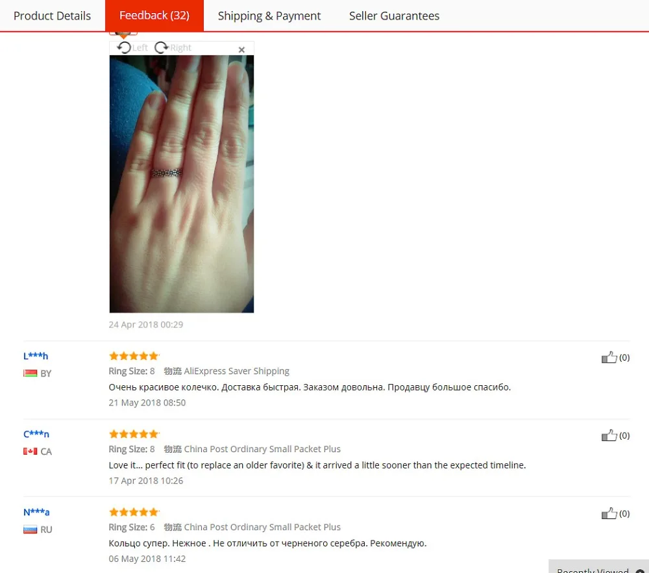Open the Product Details tab
649x573 pixels.
pos(52,16)
